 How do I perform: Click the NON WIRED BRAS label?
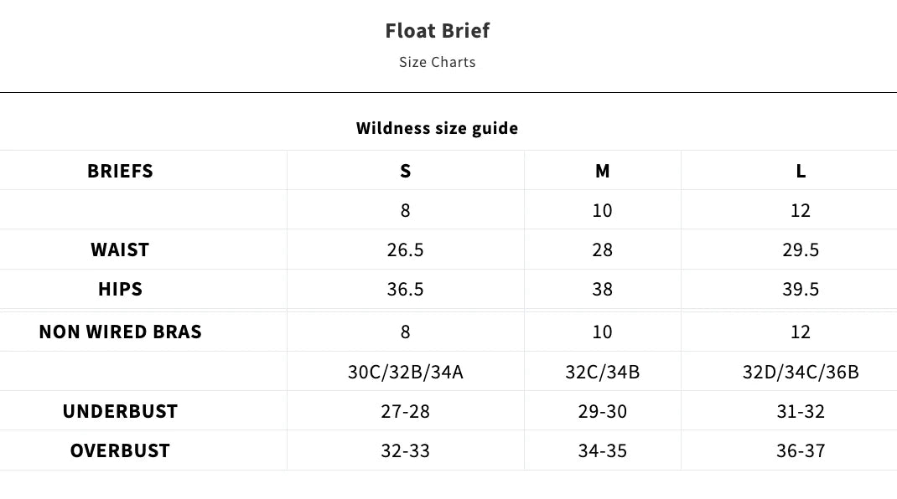120,332
